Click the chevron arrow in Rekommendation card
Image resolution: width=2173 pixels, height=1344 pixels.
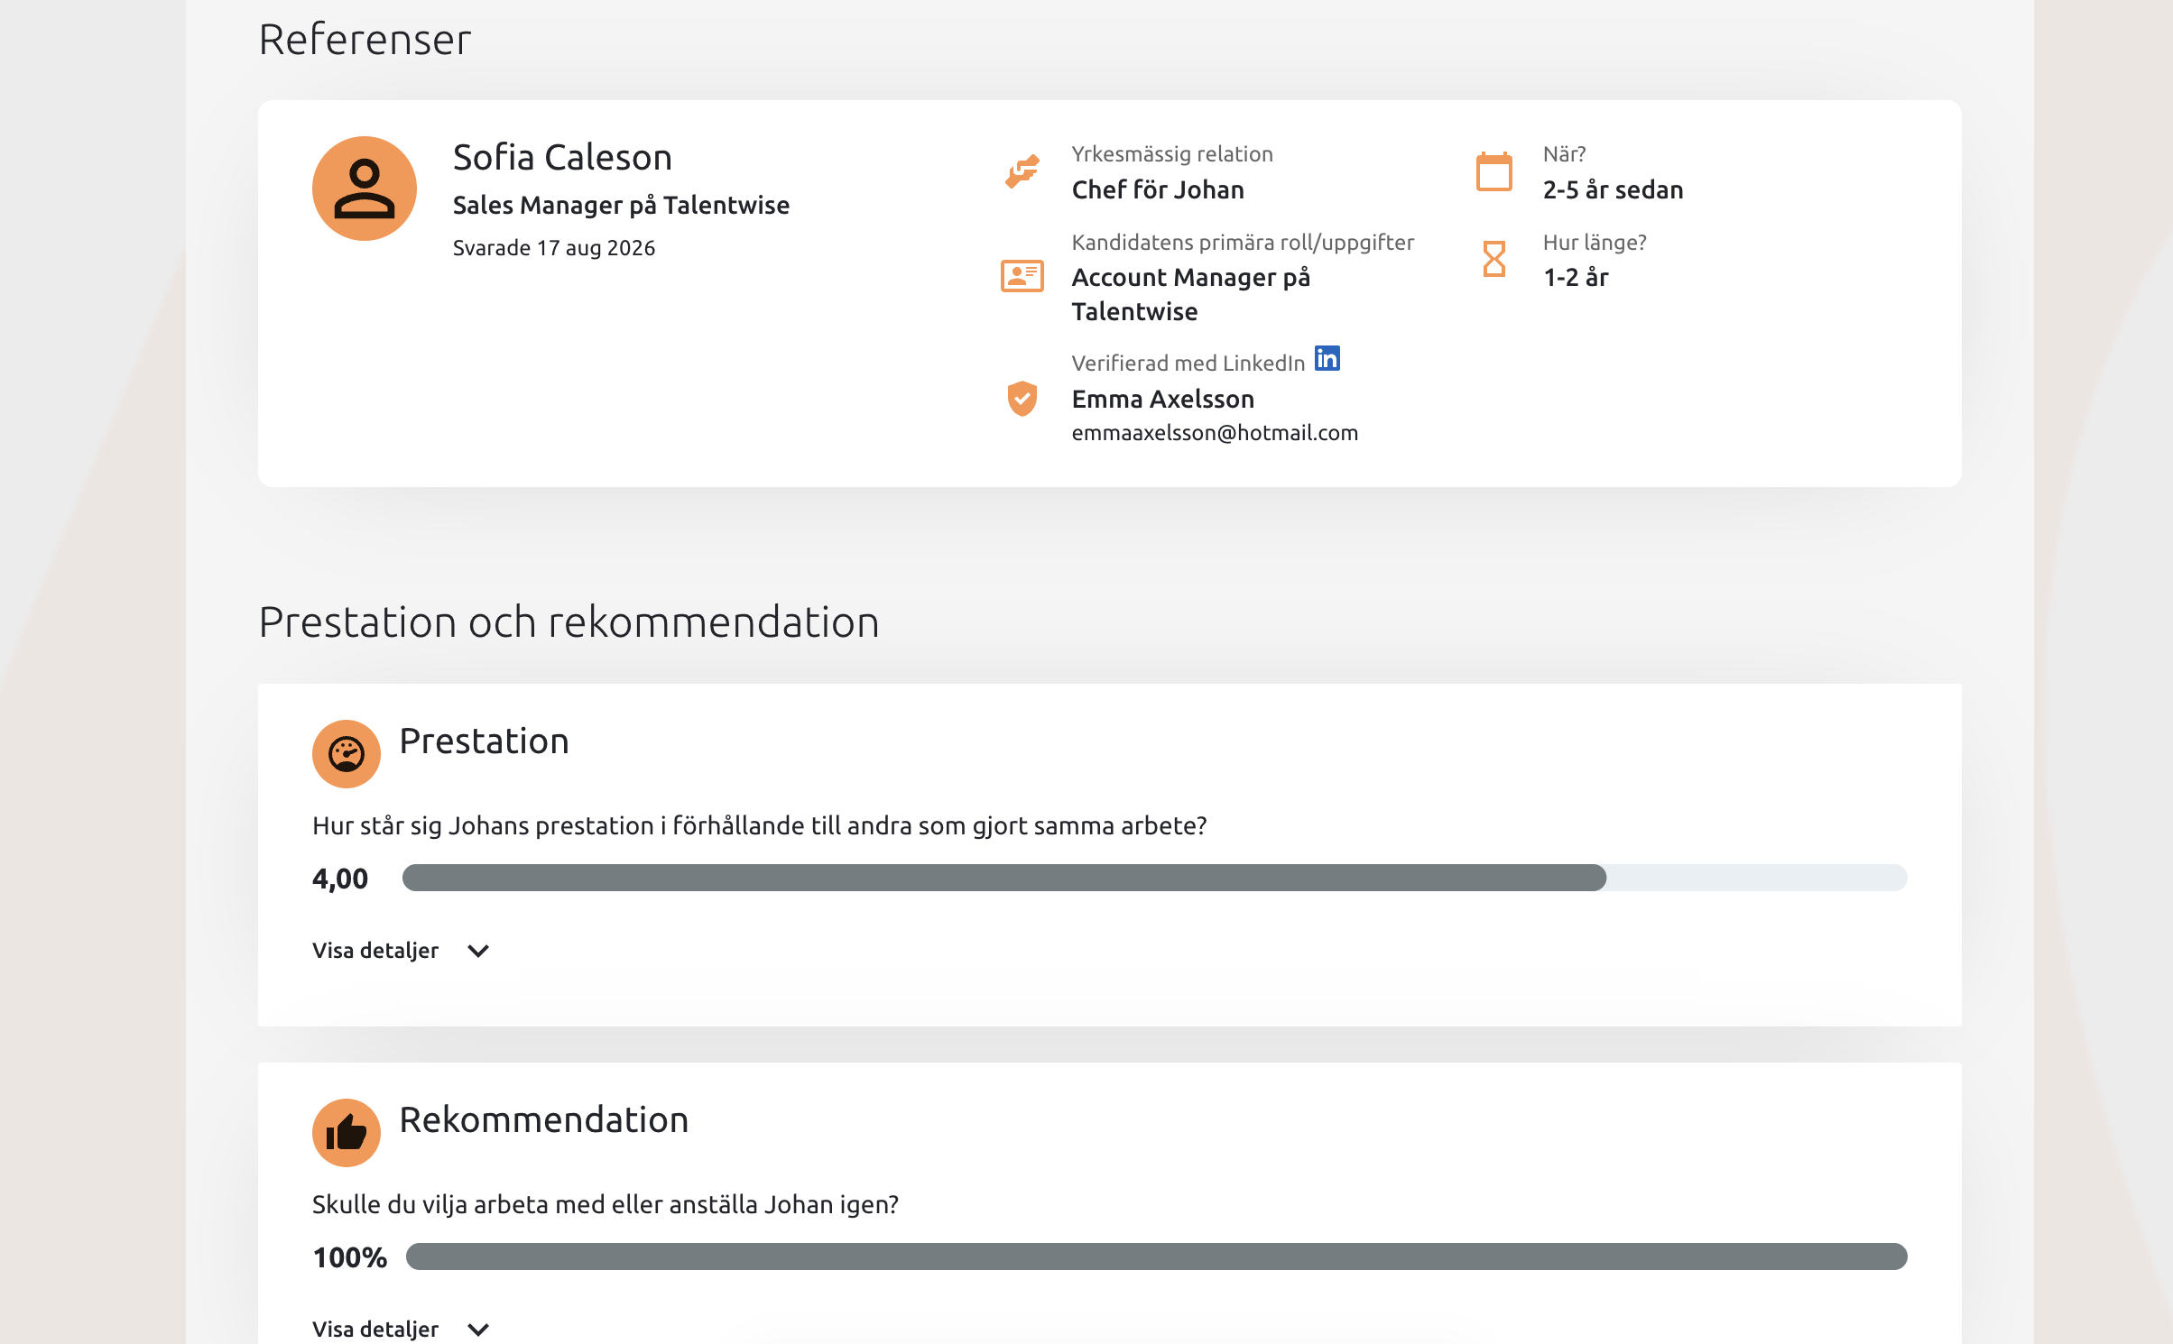click(478, 1330)
